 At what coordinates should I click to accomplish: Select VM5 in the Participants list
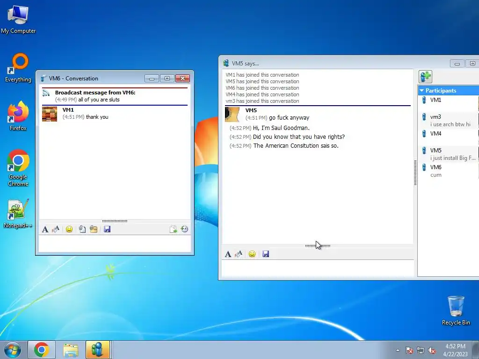tap(449, 154)
